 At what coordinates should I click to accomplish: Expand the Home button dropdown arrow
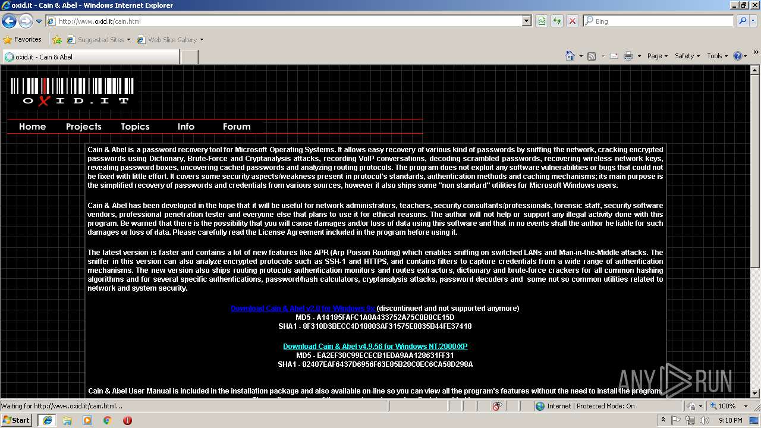click(581, 56)
